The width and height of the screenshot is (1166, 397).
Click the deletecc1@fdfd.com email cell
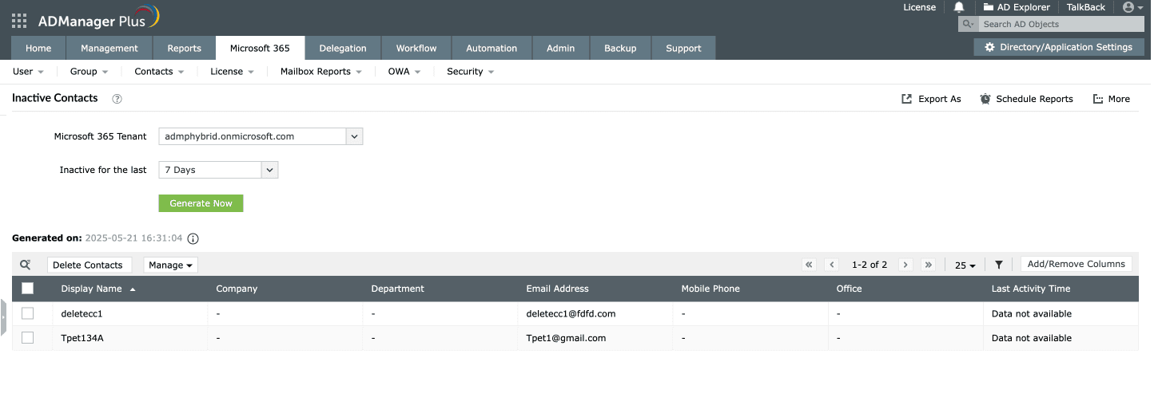[x=571, y=313]
